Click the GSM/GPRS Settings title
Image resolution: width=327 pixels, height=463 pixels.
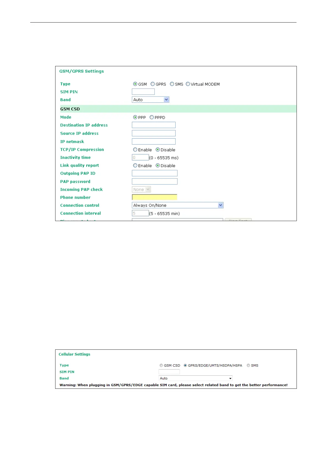(x=82, y=71)
